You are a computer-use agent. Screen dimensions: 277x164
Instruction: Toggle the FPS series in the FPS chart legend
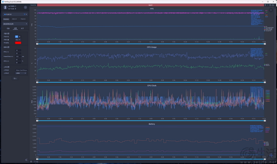click(x=266, y=27)
